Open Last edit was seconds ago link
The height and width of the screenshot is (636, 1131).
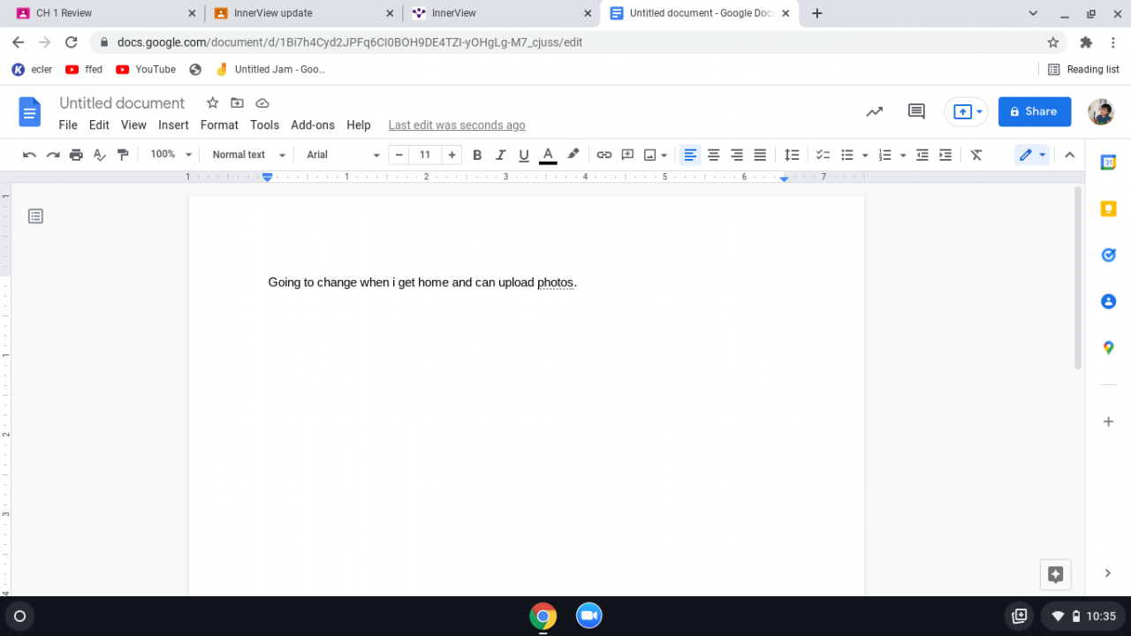[457, 125]
